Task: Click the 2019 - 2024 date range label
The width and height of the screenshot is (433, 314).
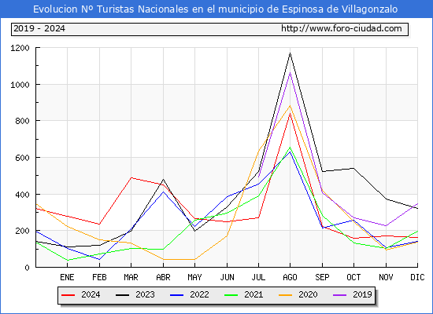Action: (x=39, y=28)
